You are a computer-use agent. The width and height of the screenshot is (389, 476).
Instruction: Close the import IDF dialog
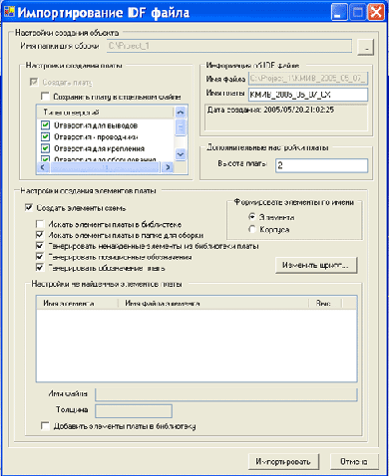(x=376, y=13)
